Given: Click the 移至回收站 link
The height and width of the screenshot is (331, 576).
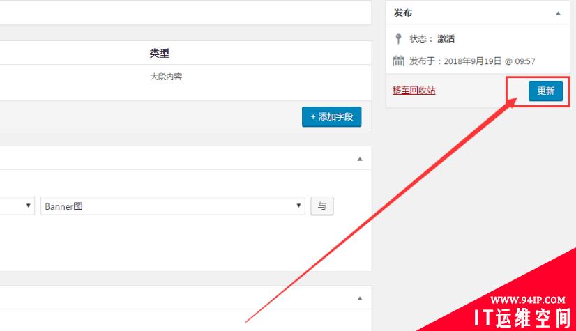Looking at the screenshot, I should (414, 91).
